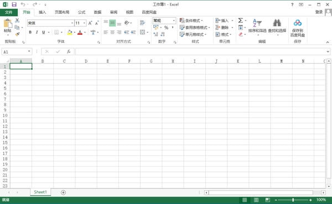Click the Clear eraser icon
Screen dimensions: 332x204
point(241,34)
